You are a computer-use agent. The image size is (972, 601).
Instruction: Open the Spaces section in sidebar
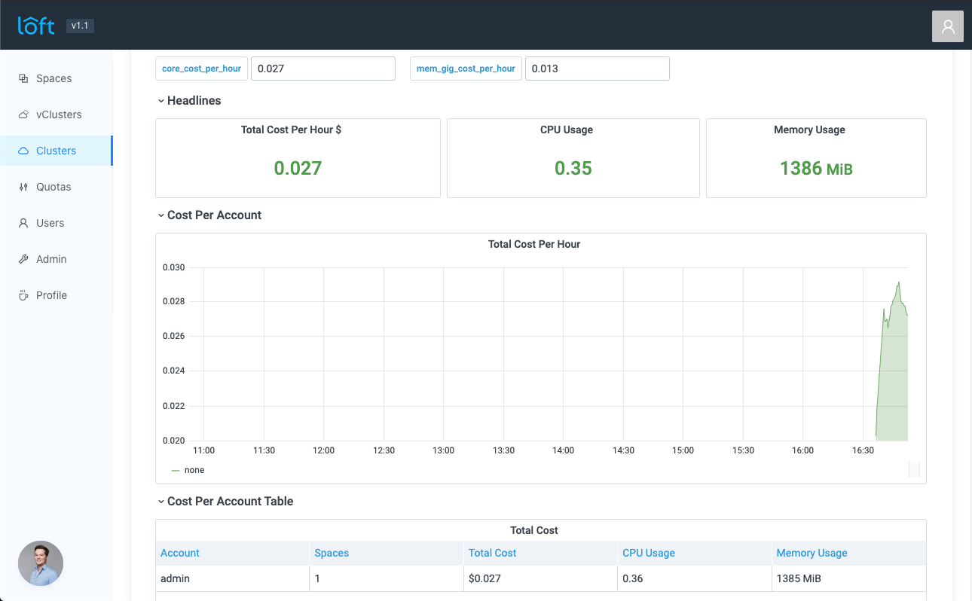pos(53,78)
